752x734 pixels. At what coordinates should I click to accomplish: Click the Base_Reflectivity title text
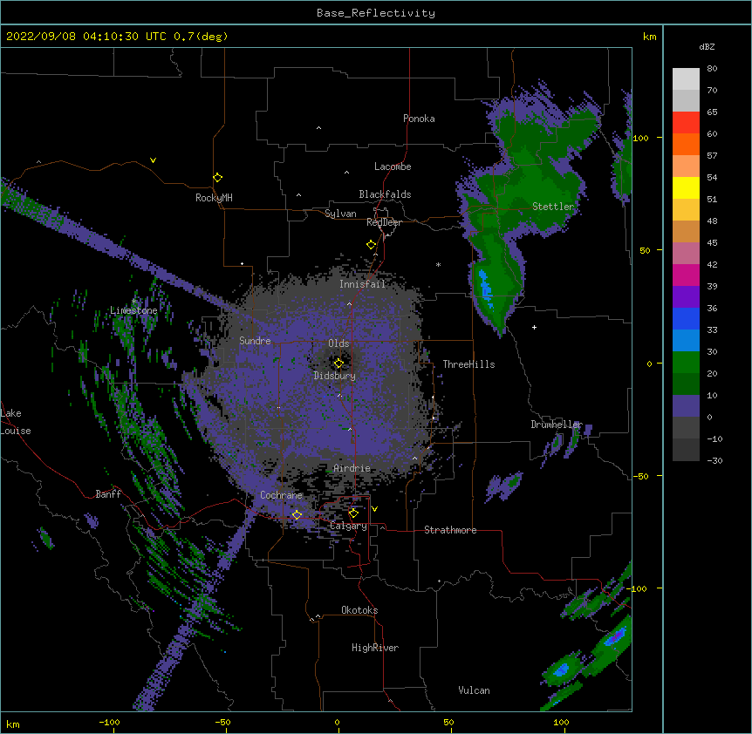point(375,13)
